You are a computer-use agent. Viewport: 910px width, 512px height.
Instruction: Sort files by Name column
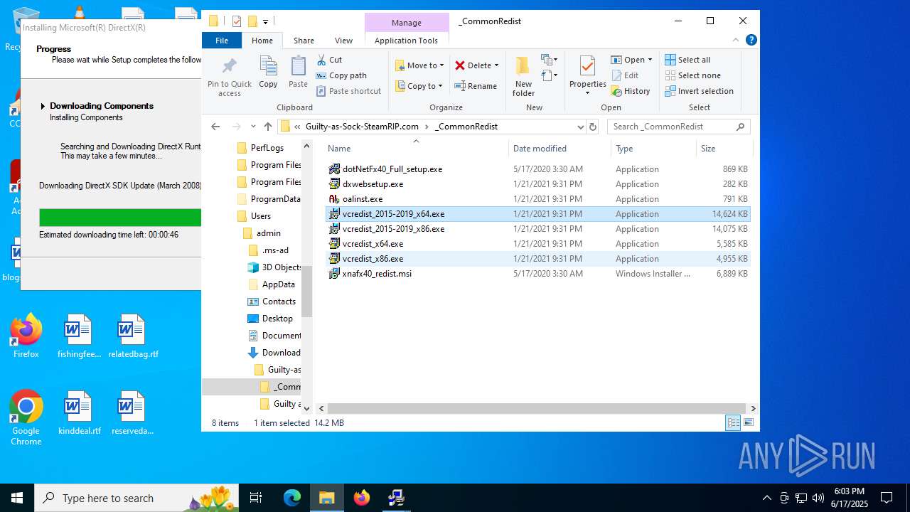tap(416, 149)
